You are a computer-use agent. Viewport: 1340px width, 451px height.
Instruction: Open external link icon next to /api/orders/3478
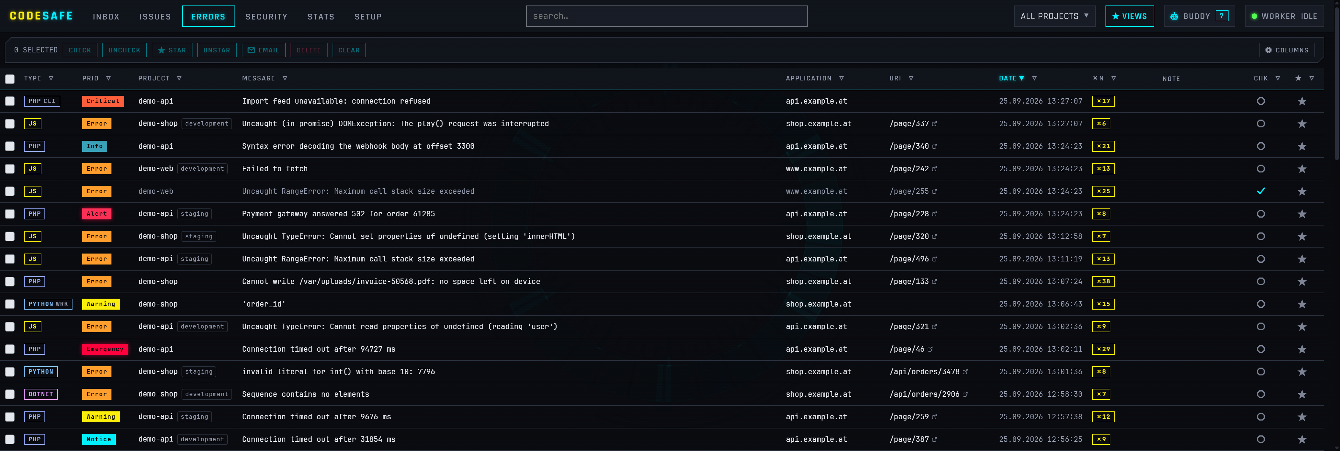point(965,372)
